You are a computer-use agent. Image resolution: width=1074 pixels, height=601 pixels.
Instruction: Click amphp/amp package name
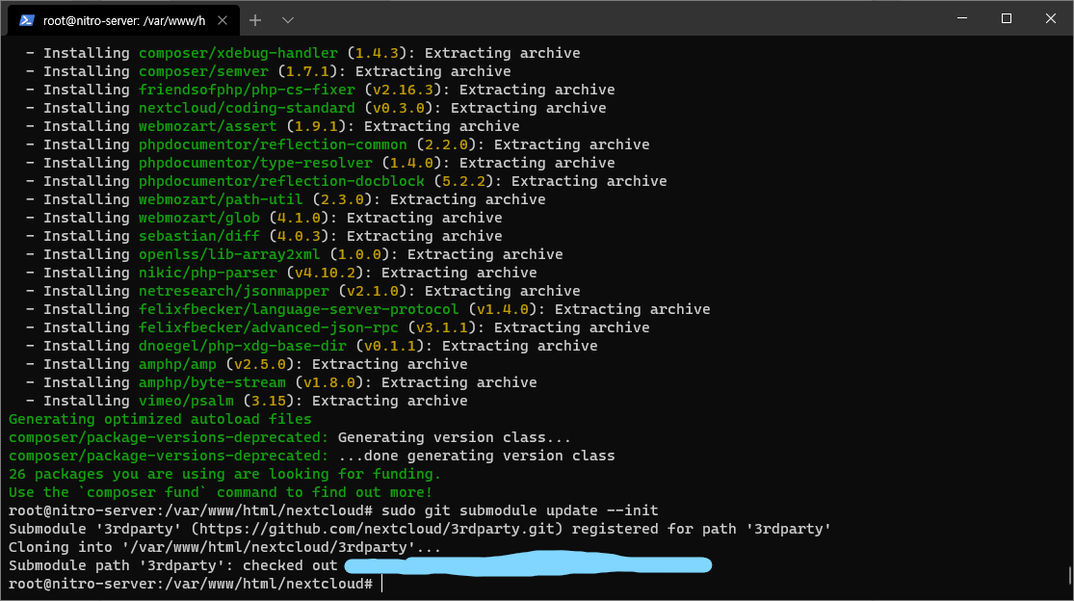[177, 364]
